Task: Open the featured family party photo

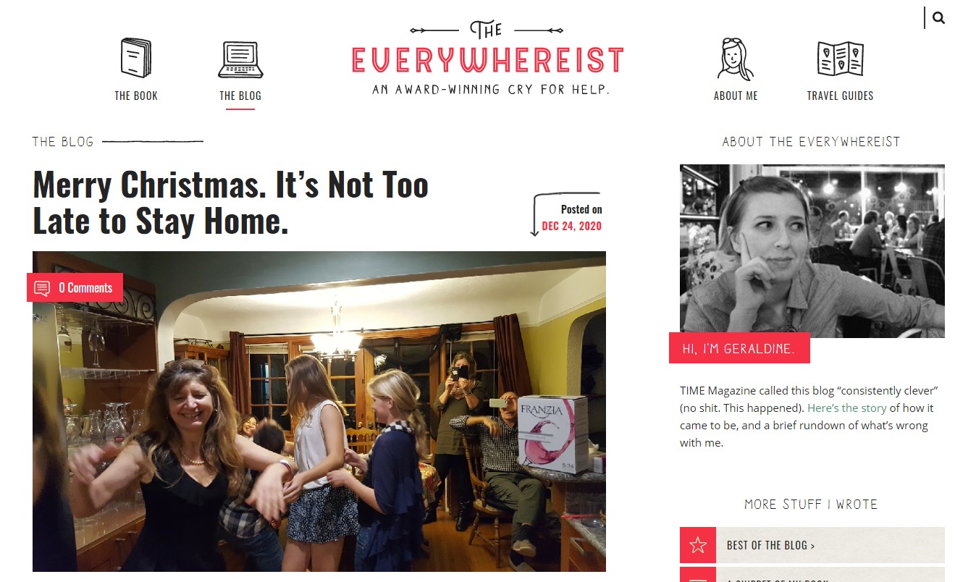Action: tap(319, 411)
